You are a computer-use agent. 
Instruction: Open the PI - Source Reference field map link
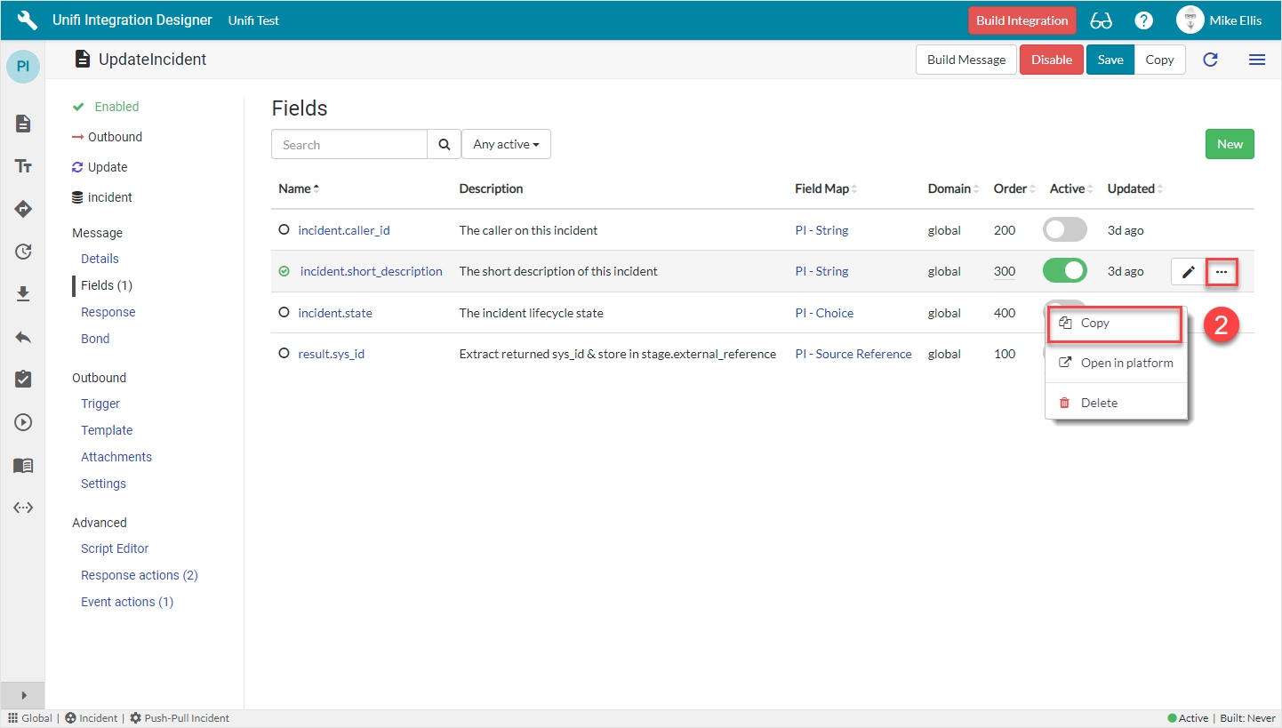click(x=853, y=354)
